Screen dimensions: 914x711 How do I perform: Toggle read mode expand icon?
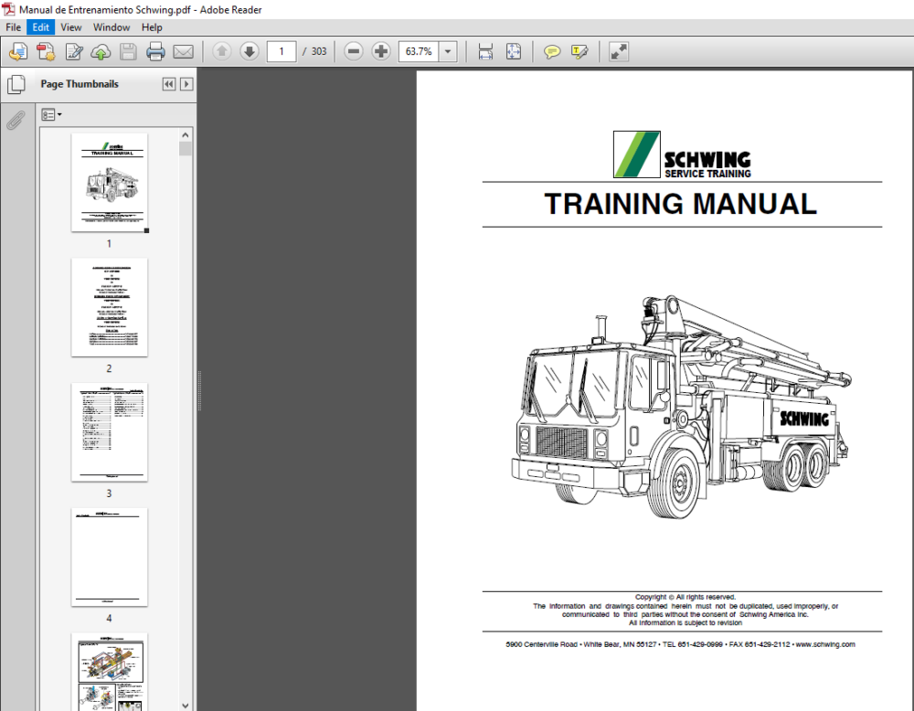[619, 51]
